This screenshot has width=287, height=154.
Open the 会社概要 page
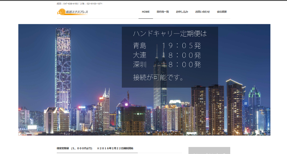222,12
